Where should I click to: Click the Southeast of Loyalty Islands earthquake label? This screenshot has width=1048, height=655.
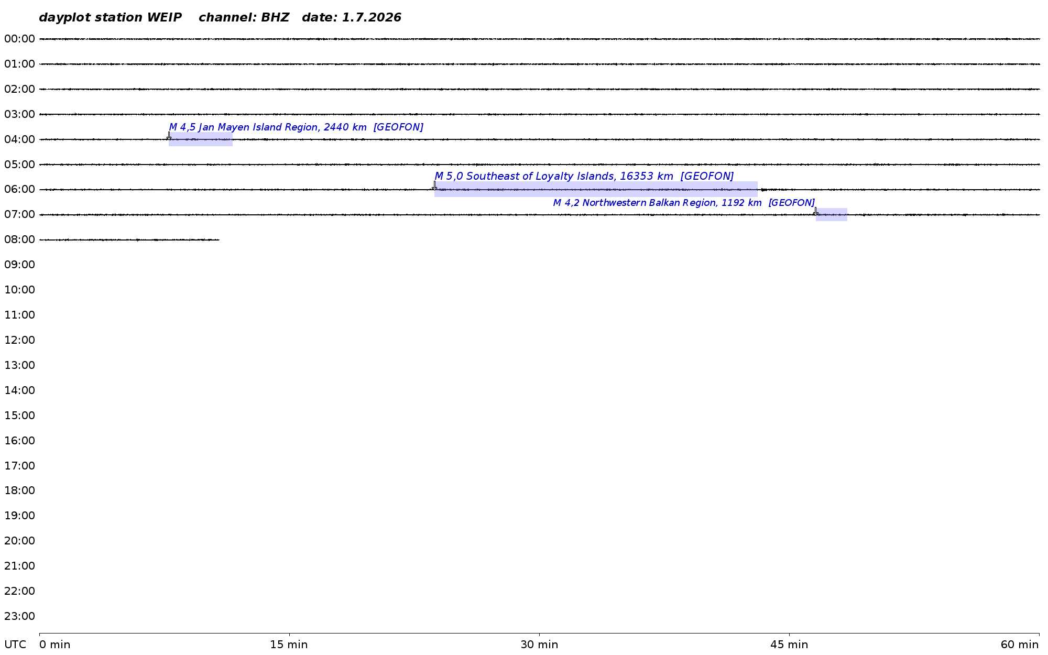coord(584,176)
